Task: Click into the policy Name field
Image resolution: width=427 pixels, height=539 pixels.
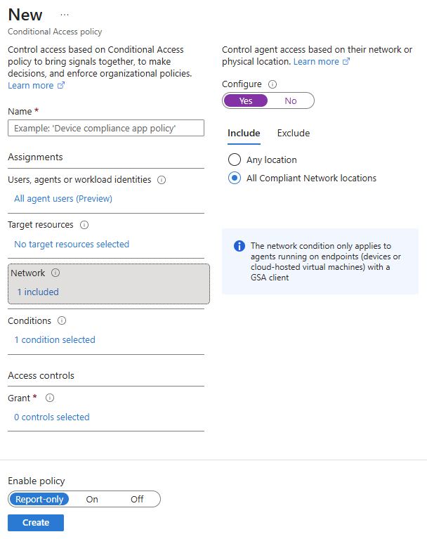Action: [x=106, y=128]
